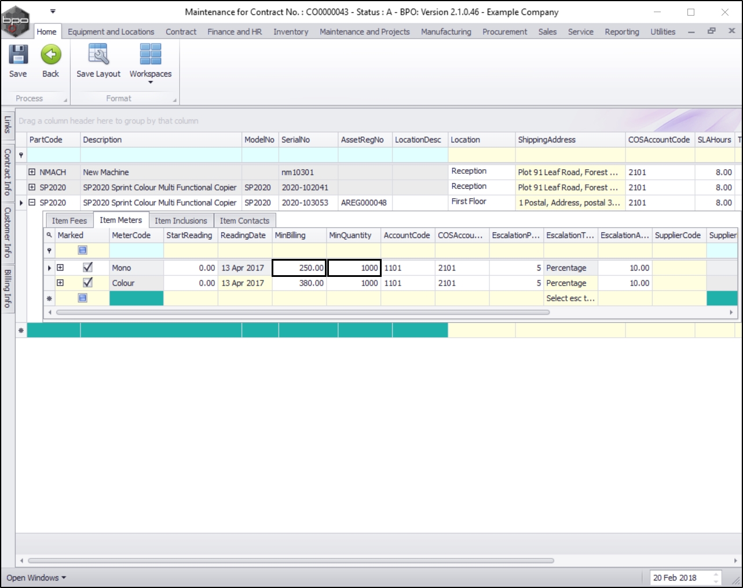Switch to the Contract ribbon tab
The image size is (743, 588).
coord(181,32)
